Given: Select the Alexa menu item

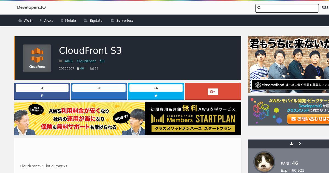Looking at the screenshot, I should pos(46,21).
